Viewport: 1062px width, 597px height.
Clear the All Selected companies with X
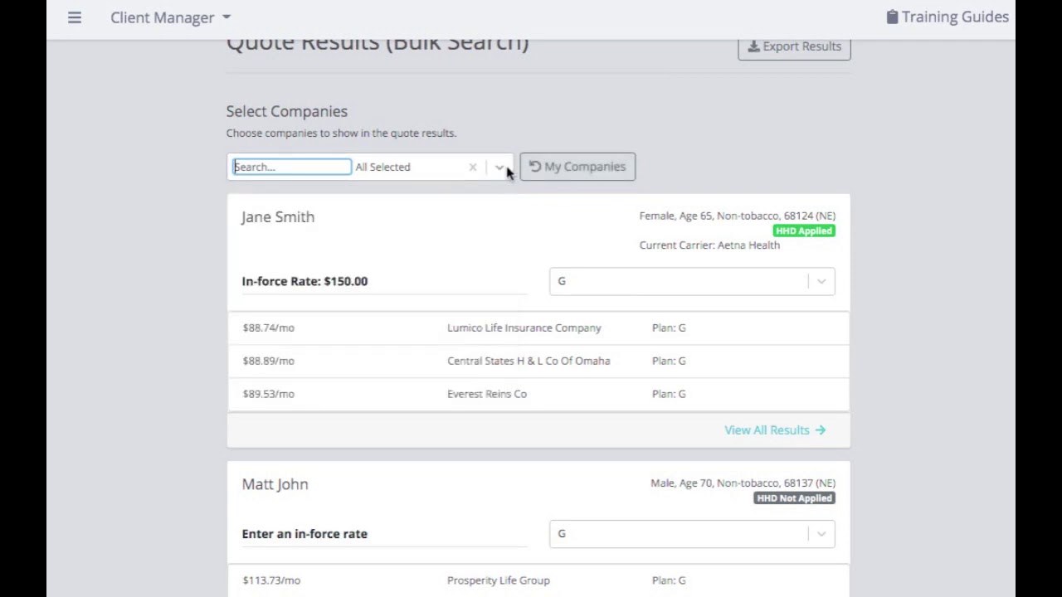tap(473, 167)
